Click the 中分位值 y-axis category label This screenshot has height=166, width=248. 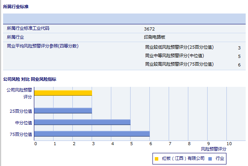(x=24, y=123)
